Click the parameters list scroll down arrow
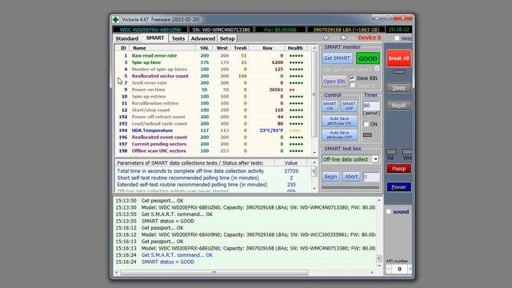The width and height of the screenshot is (512, 288). (314, 189)
